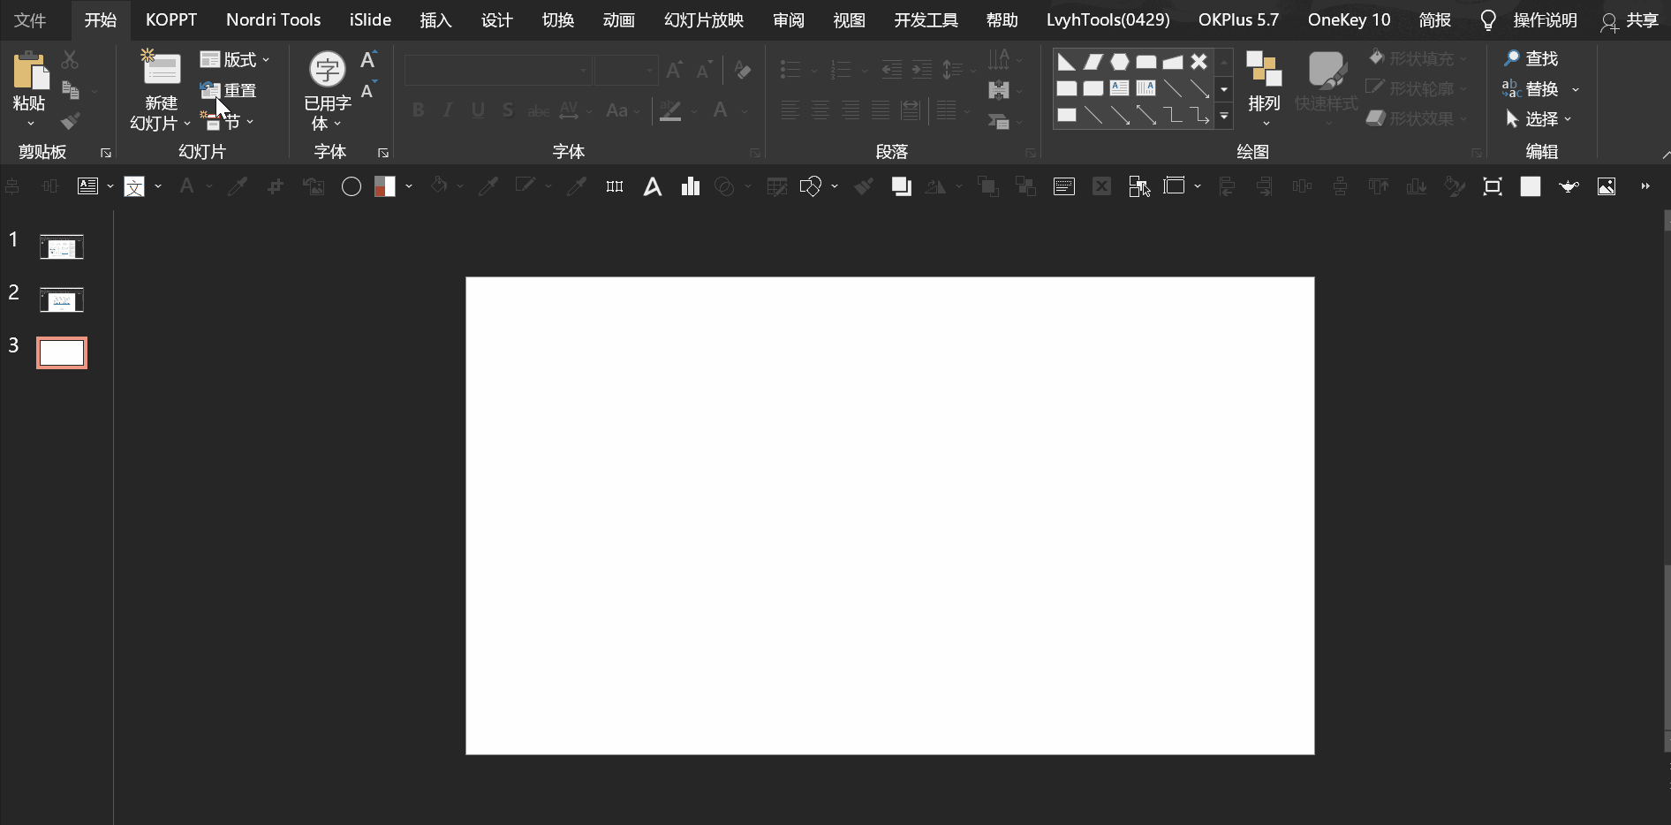
Task: Collapse the ribbon with the corner arrow
Action: click(x=1666, y=155)
